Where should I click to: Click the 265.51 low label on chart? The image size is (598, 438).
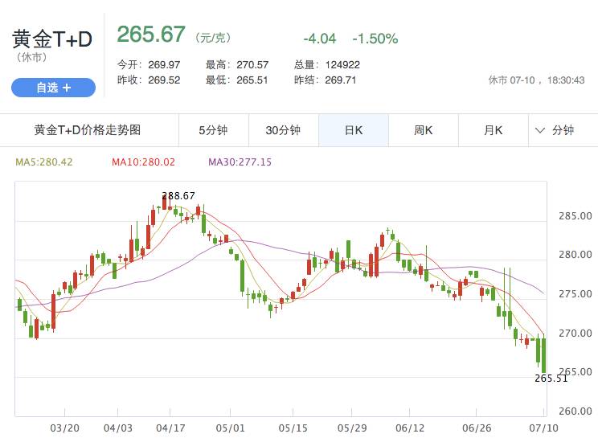coord(551,379)
